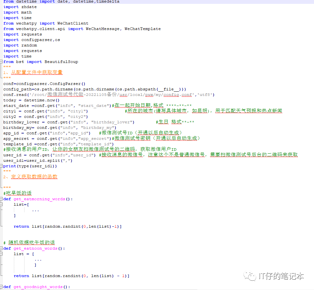This screenshot has height=290, width=314.
Task: Click the comment '#微信测试号ID'
Action: [x=141, y=133]
